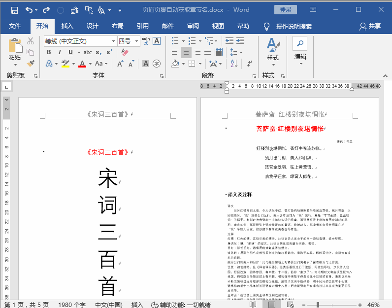Open the font color dropdown arrow

90,64
